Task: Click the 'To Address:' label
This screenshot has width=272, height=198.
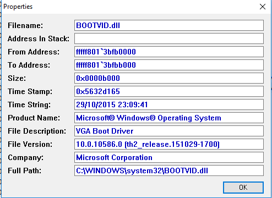Action: 29,65
